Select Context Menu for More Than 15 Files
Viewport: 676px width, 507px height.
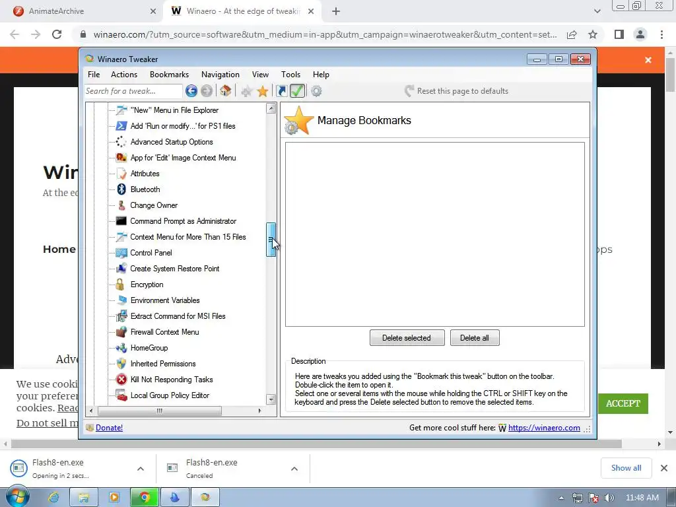[x=188, y=237]
